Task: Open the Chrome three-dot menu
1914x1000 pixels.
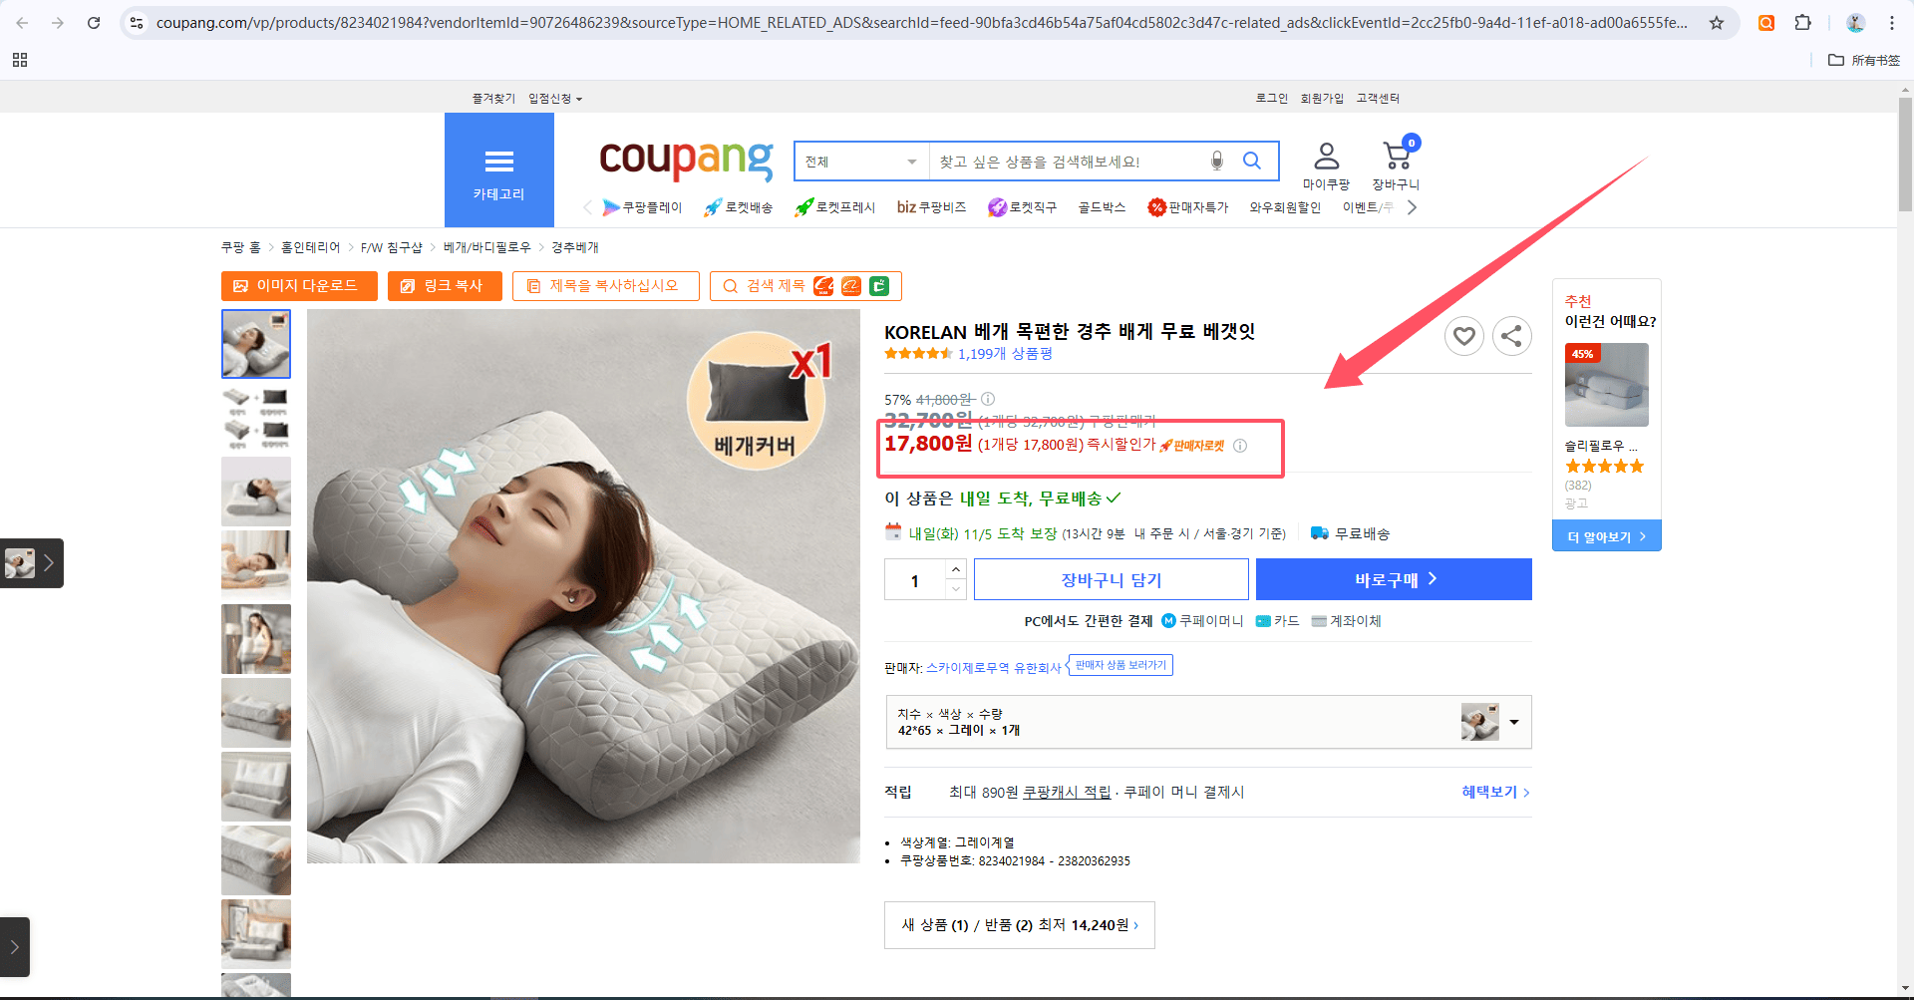Action: click(x=1892, y=23)
